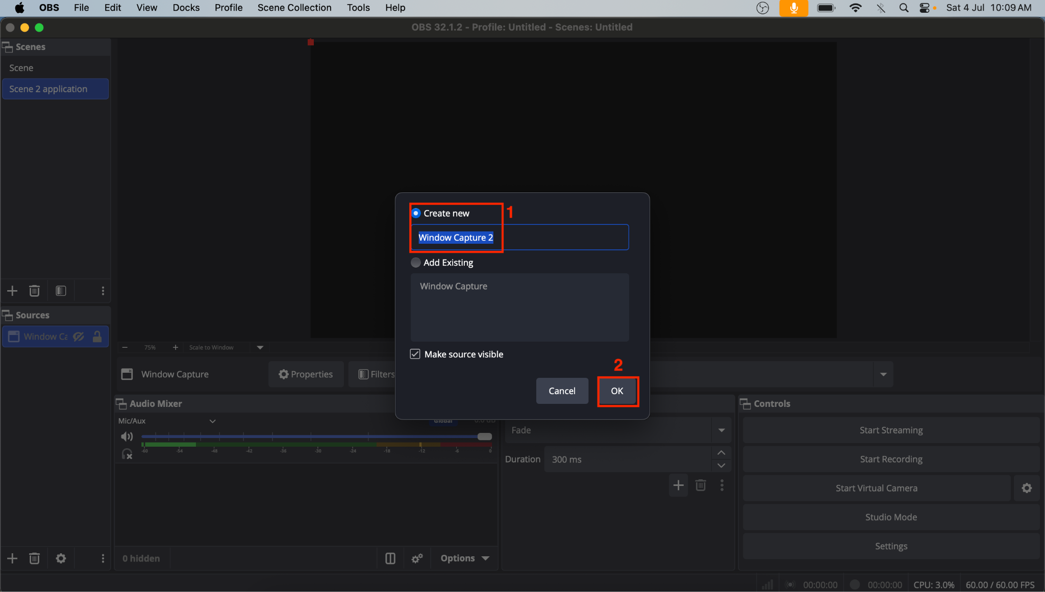Open Spotlight search in menu bar
1045x592 pixels.
(x=904, y=8)
